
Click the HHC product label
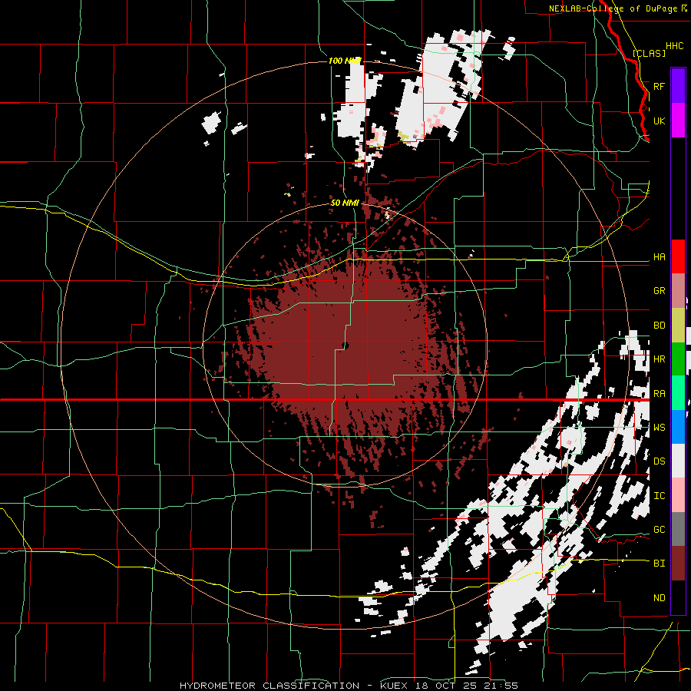pos(674,46)
